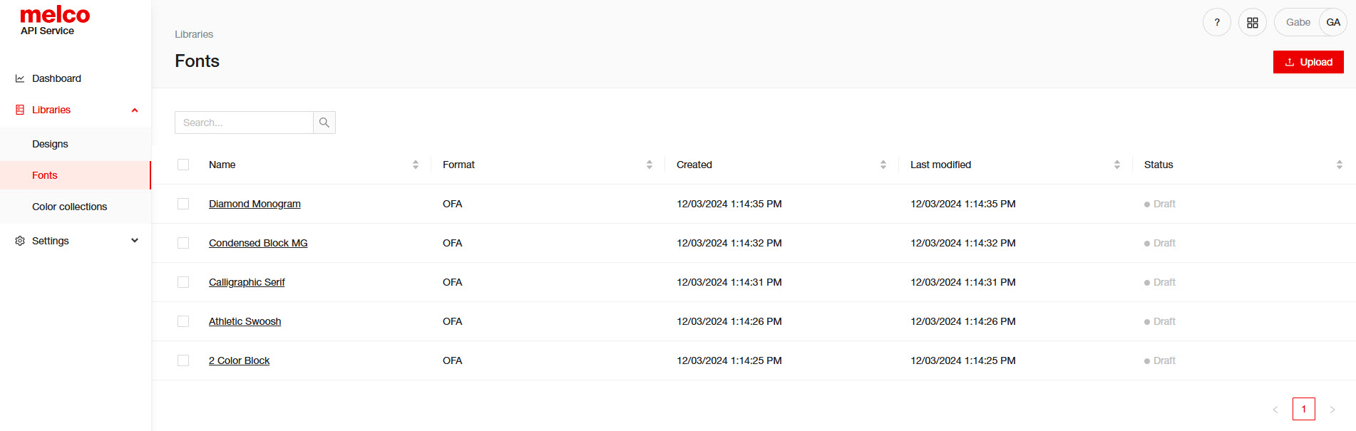This screenshot has width=1356, height=431.
Task: Sort table by Last modified arrows
Action: pyautogui.click(x=1117, y=165)
